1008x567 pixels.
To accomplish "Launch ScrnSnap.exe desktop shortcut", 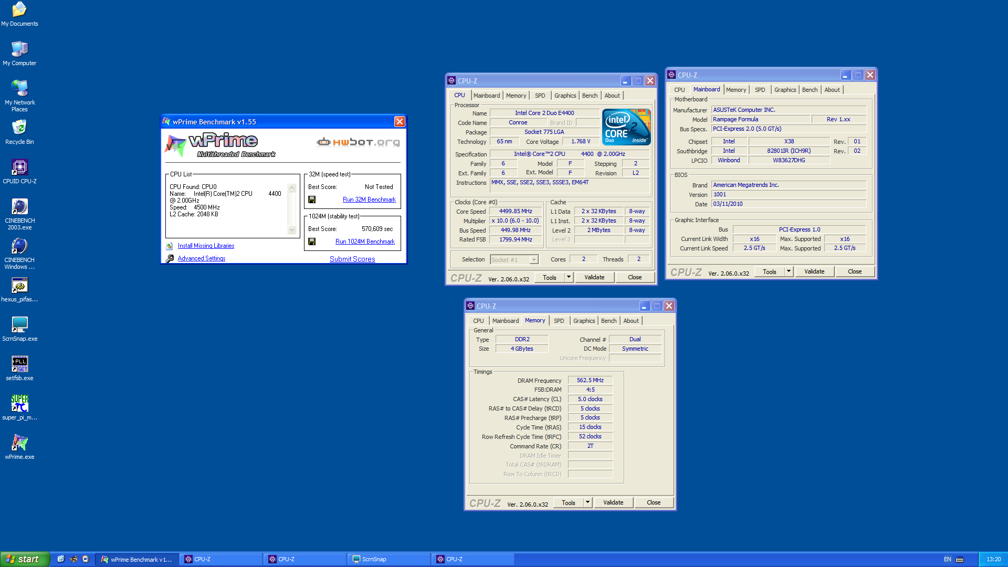I will click(19, 329).
